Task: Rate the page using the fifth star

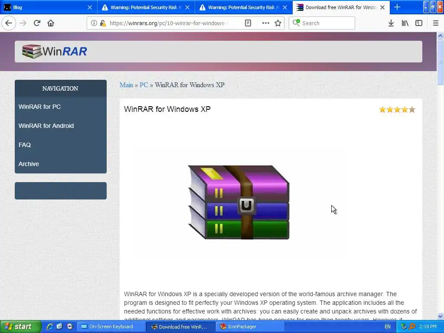Action: pos(412,110)
